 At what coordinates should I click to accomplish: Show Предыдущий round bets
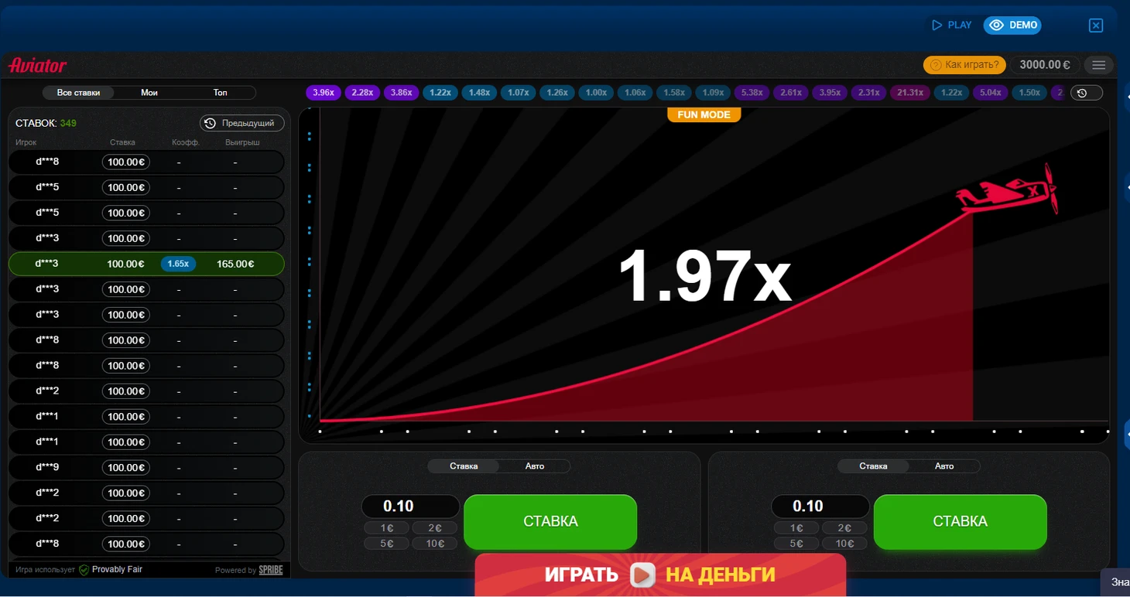241,123
